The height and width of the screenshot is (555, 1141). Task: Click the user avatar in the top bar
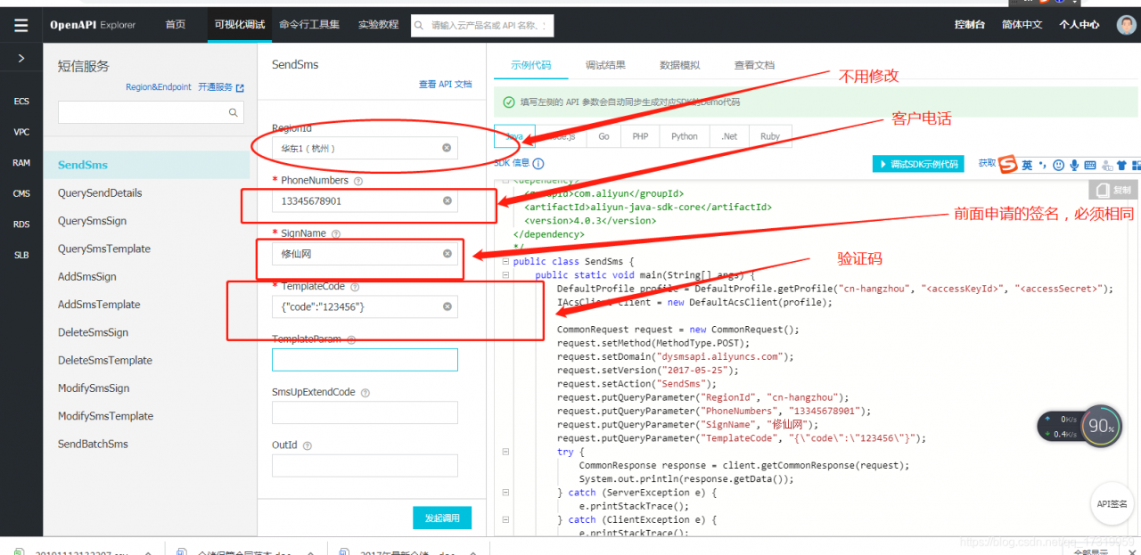pos(1127,24)
